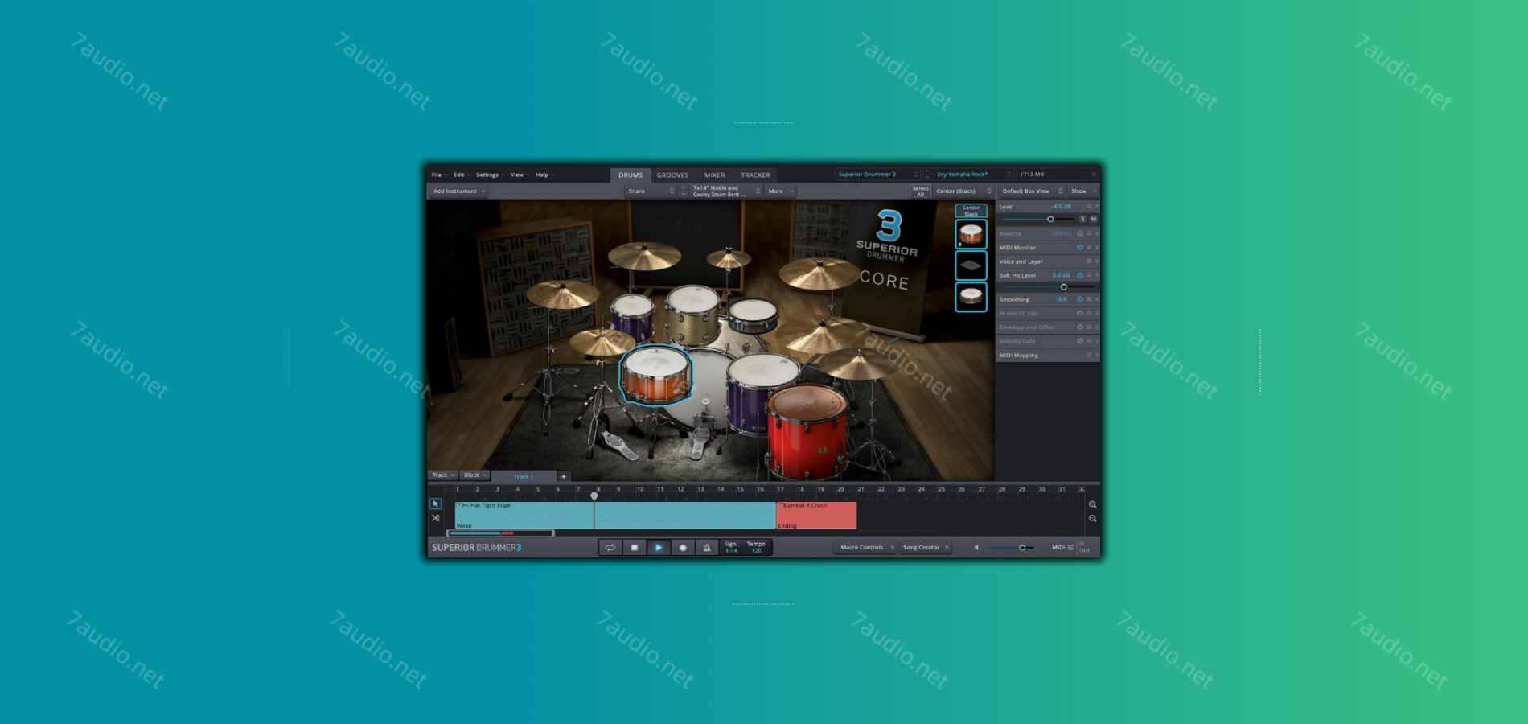This screenshot has height=724, width=1528.
Task: Click the Record transport button
Action: (683, 547)
